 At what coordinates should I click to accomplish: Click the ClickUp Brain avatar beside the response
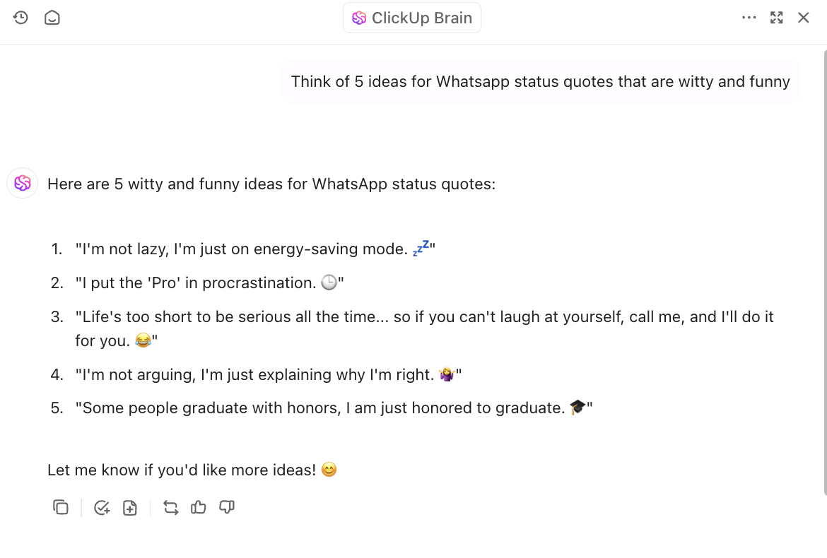tap(23, 184)
